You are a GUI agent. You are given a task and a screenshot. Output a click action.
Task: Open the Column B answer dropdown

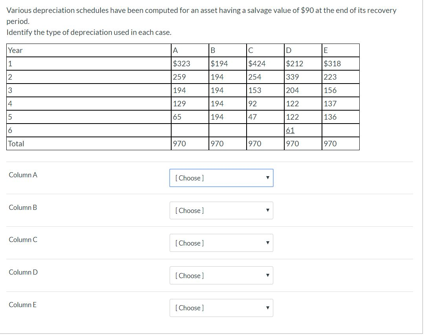pos(221,210)
